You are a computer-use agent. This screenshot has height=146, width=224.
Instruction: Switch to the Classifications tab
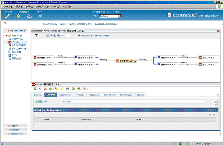click(x=65, y=95)
